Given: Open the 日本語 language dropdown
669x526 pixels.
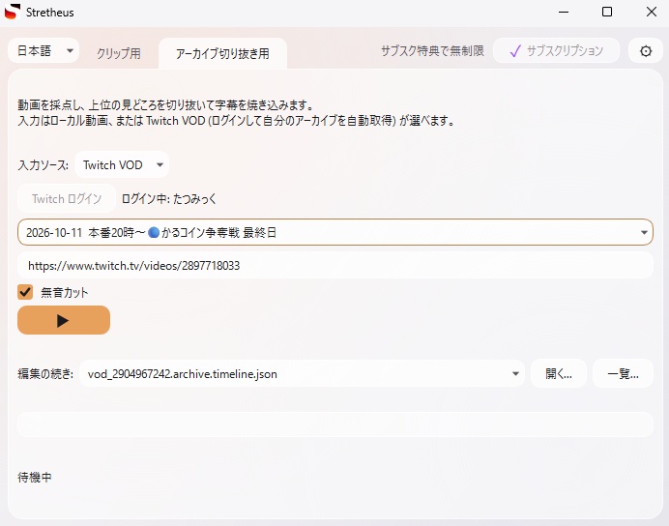Looking at the screenshot, I should point(44,51).
